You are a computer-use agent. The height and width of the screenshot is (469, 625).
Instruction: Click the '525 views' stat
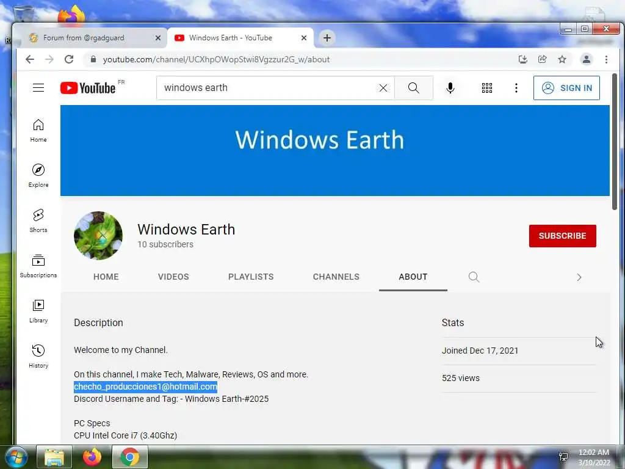460,378
